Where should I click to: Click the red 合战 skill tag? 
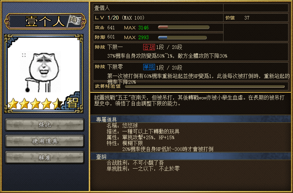(x=149, y=47)
